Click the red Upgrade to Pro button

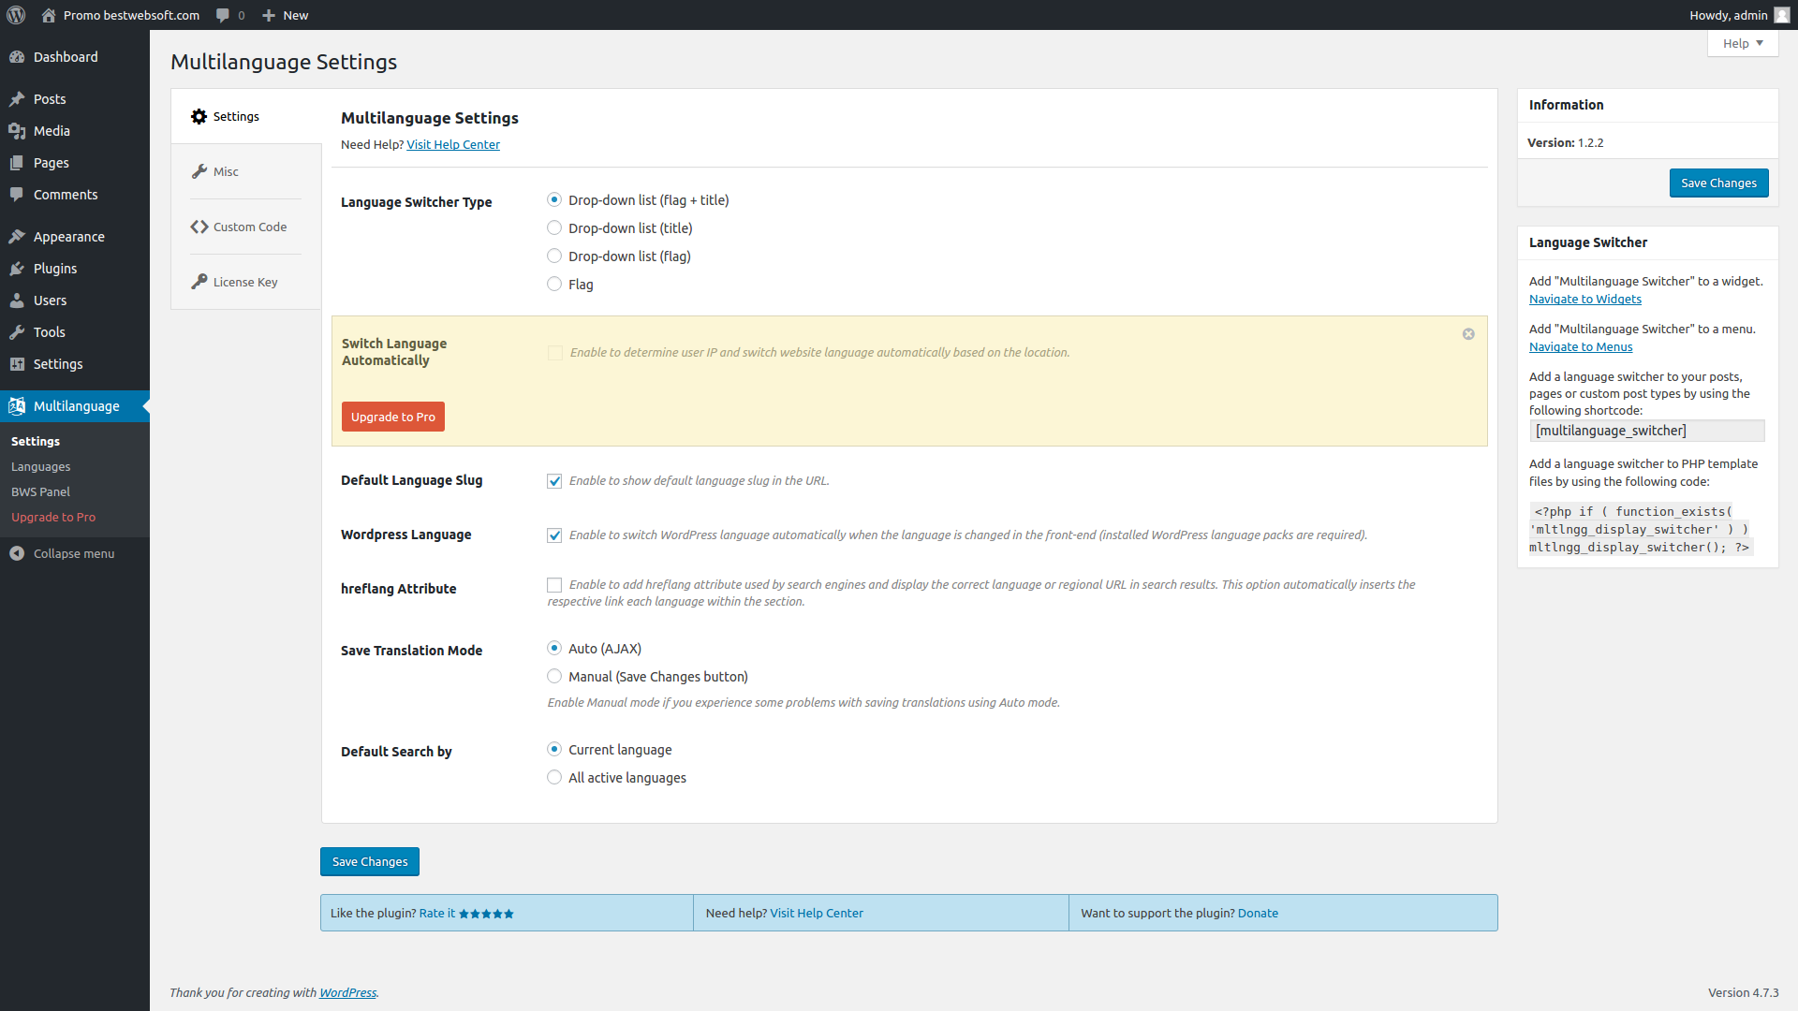[393, 417]
